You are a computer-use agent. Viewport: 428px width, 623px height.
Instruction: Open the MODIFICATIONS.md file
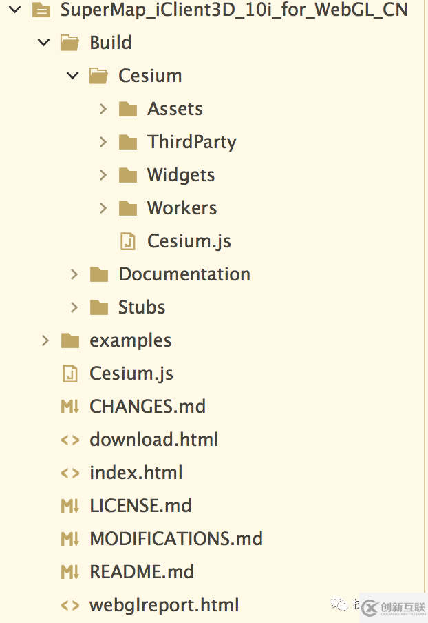click(175, 539)
